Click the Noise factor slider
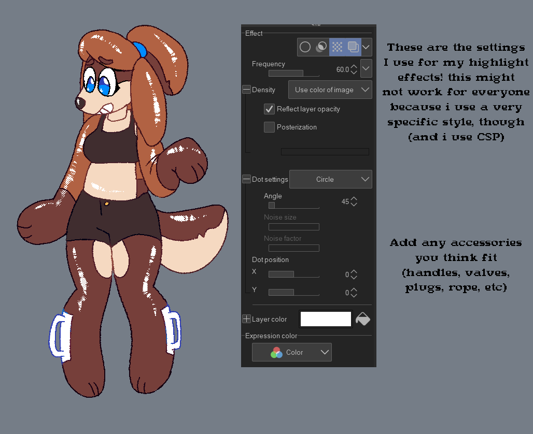533x434 pixels. 293,248
